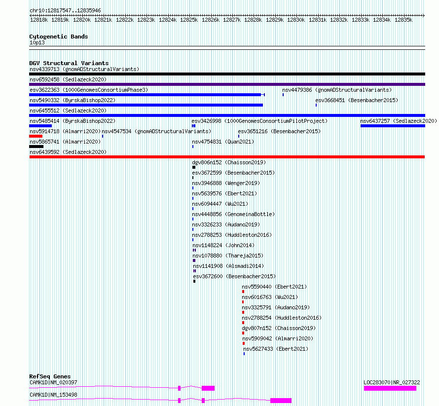Screen dimensions: 439x406
Task: Click the 12825k position on the ruler
Action: (189, 20)
